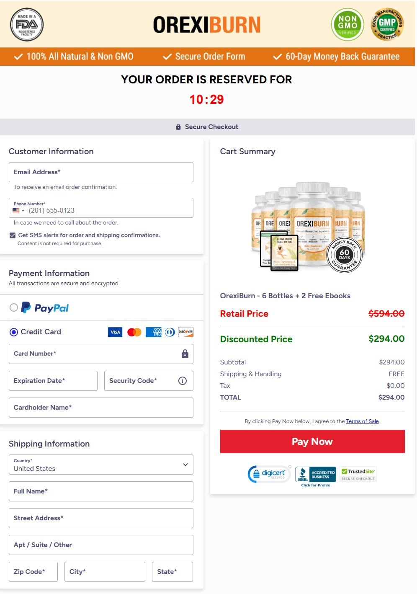
Task: Disable SMS alerts for order confirmations
Action: (x=13, y=235)
